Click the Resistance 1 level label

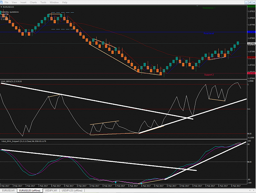pyautogui.click(x=209, y=8)
